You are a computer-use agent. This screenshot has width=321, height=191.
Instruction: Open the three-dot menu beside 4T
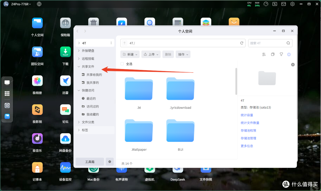tap(111, 43)
